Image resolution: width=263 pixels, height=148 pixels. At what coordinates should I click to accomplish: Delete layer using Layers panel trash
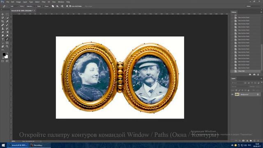pos(258,141)
